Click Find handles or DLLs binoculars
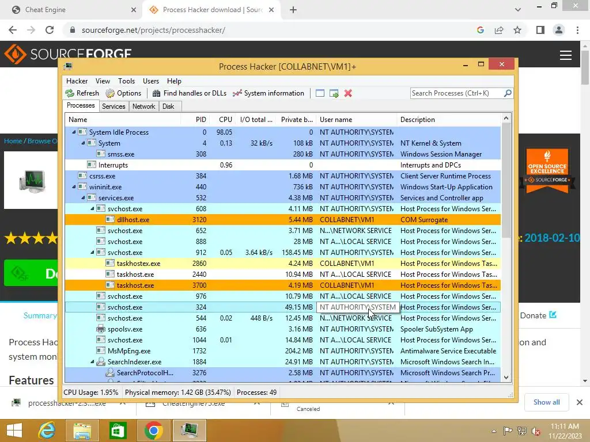 click(x=189, y=93)
